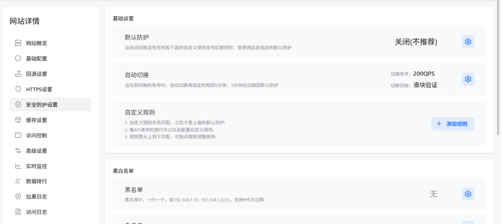Open 网站概览 menu item
This screenshot has height=224, width=502.
50,43
